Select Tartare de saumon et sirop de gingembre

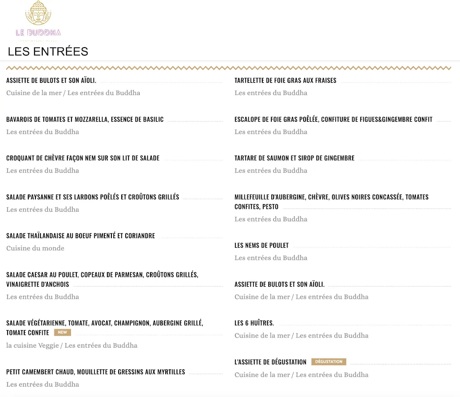[x=294, y=158]
